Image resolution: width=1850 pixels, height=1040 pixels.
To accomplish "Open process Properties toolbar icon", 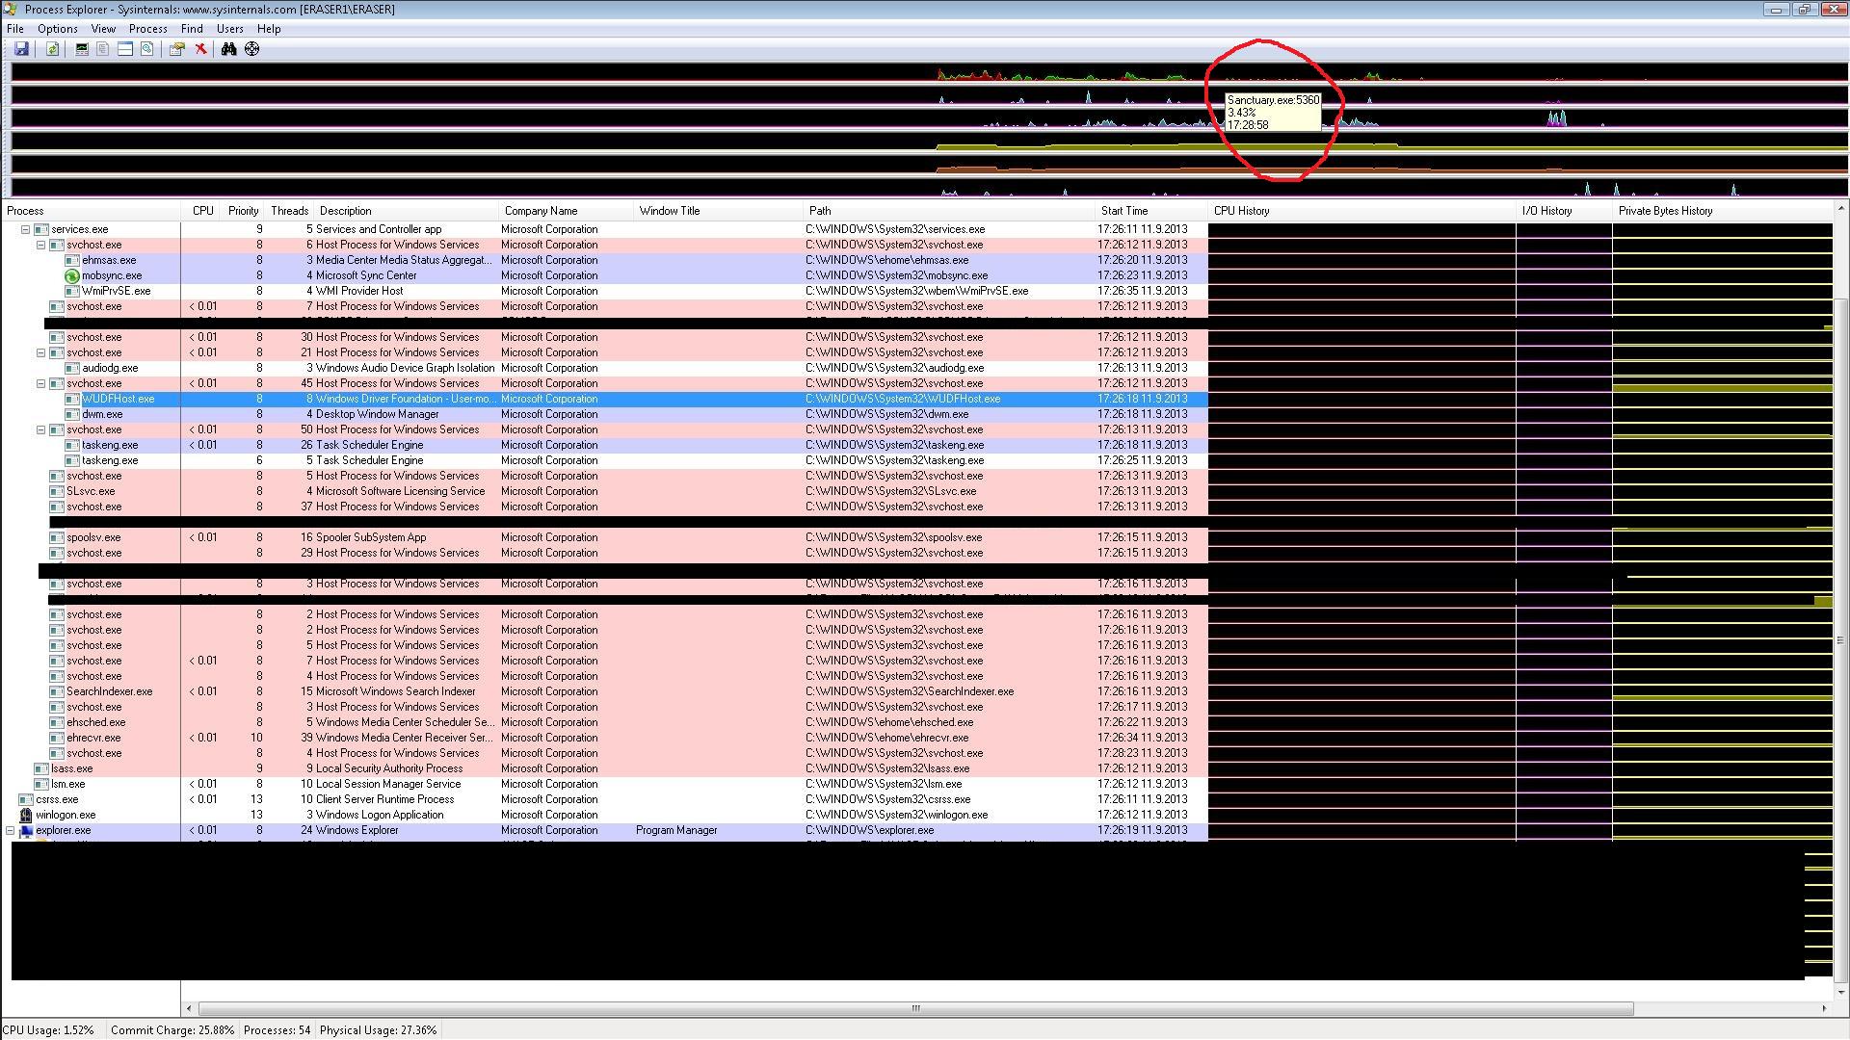I will (177, 49).
